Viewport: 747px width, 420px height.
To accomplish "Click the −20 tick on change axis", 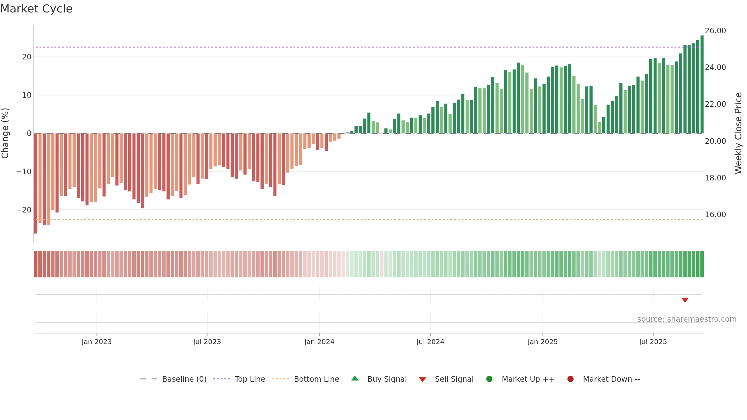I will (24, 210).
